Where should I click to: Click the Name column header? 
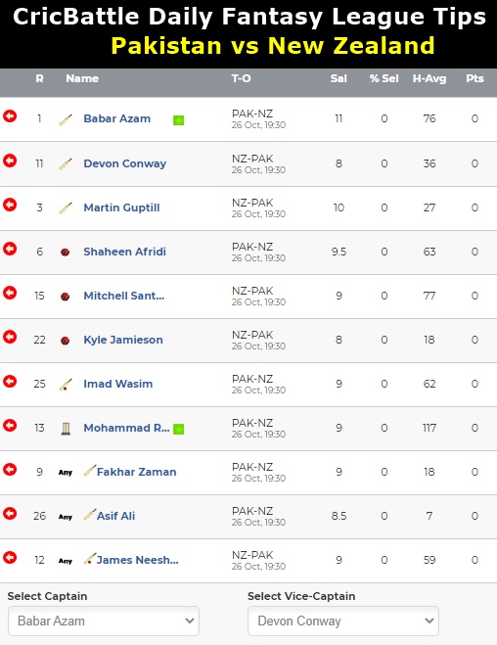coord(82,78)
